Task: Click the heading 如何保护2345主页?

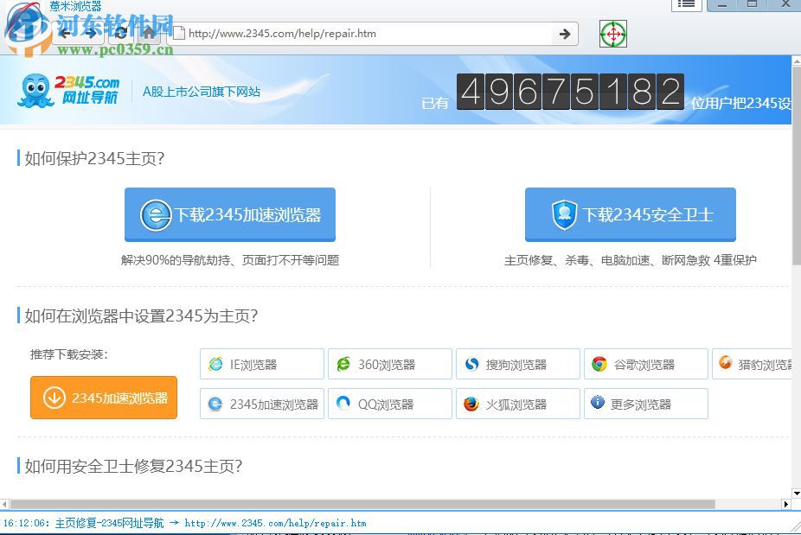Action: point(94,159)
